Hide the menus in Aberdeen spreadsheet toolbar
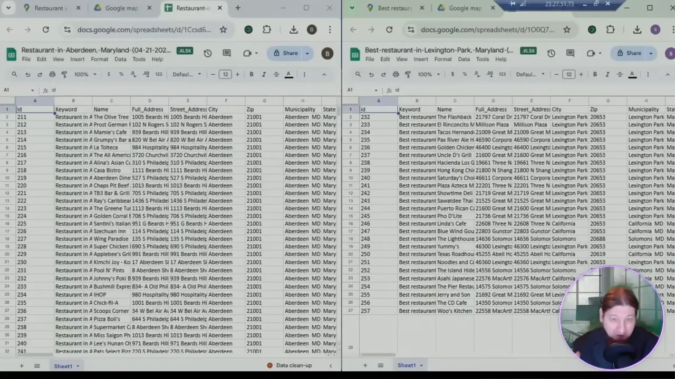Viewport: 675px width, 379px height. 324,74
